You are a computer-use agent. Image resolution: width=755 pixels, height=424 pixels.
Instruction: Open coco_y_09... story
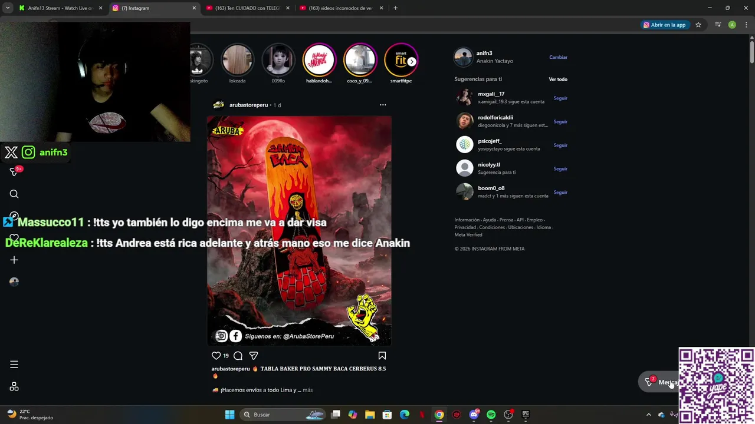[360, 60]
